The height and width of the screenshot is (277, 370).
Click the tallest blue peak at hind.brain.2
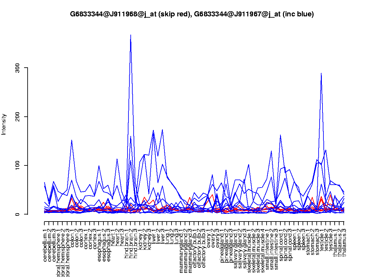(131, 35)
